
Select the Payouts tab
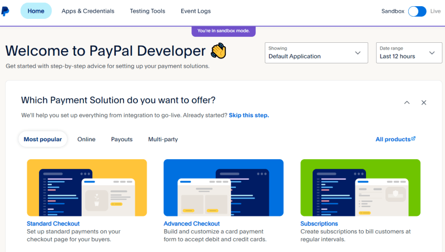[122, 139]
